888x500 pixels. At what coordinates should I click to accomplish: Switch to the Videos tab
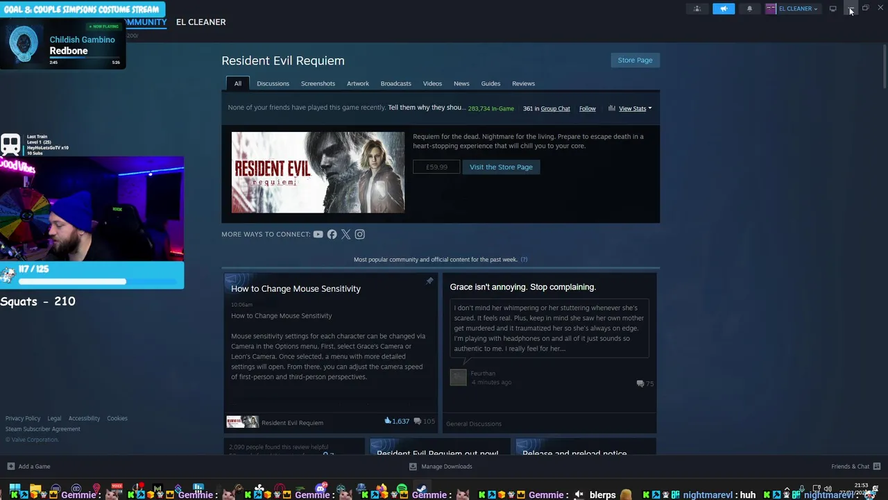[x=432, y=83]
